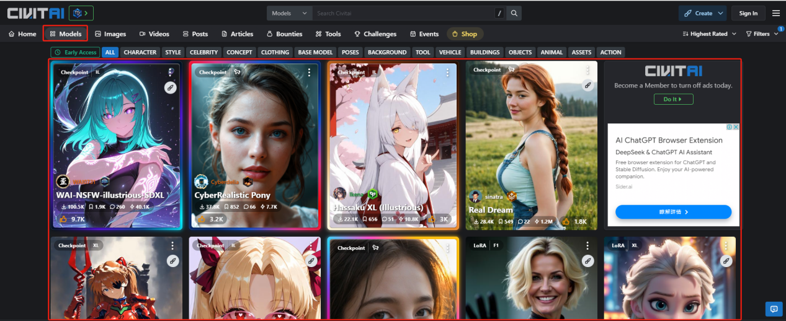Open three-dot menu on CyberRealistic Pony card

pos(309,73)
